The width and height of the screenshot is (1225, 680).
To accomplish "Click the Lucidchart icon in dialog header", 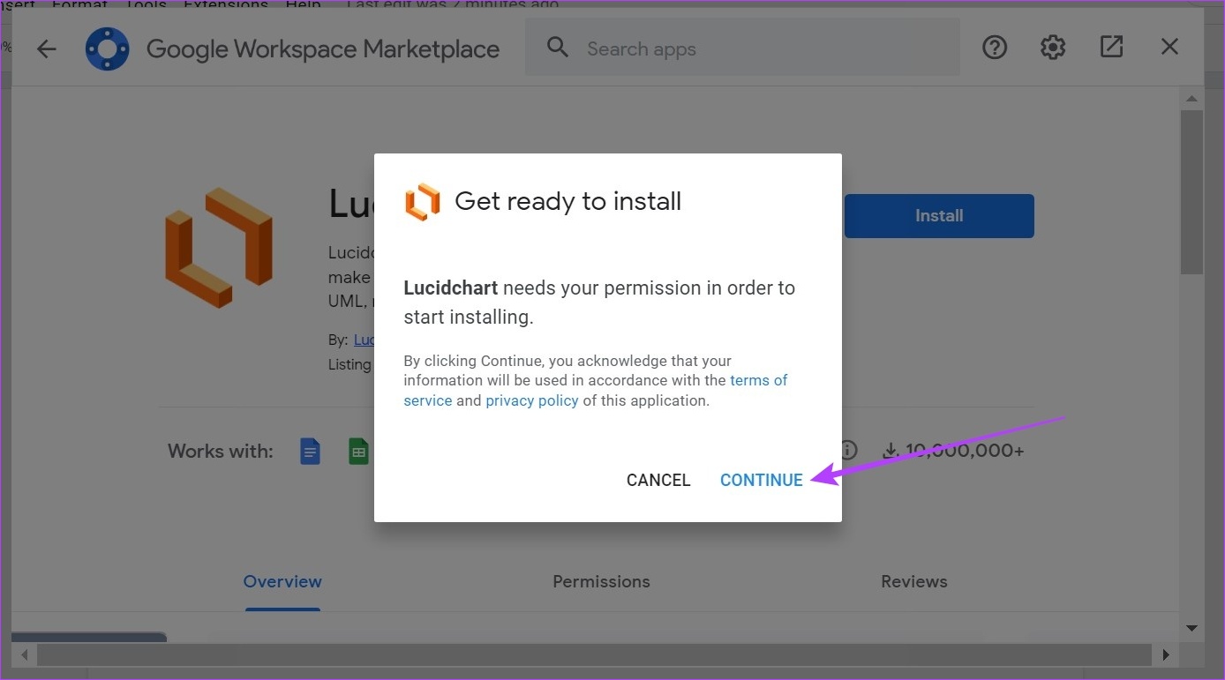I will coord(422,201).
